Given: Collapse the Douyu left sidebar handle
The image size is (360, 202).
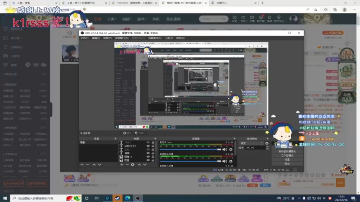Looking at the screenshot, I should (51, 110).
